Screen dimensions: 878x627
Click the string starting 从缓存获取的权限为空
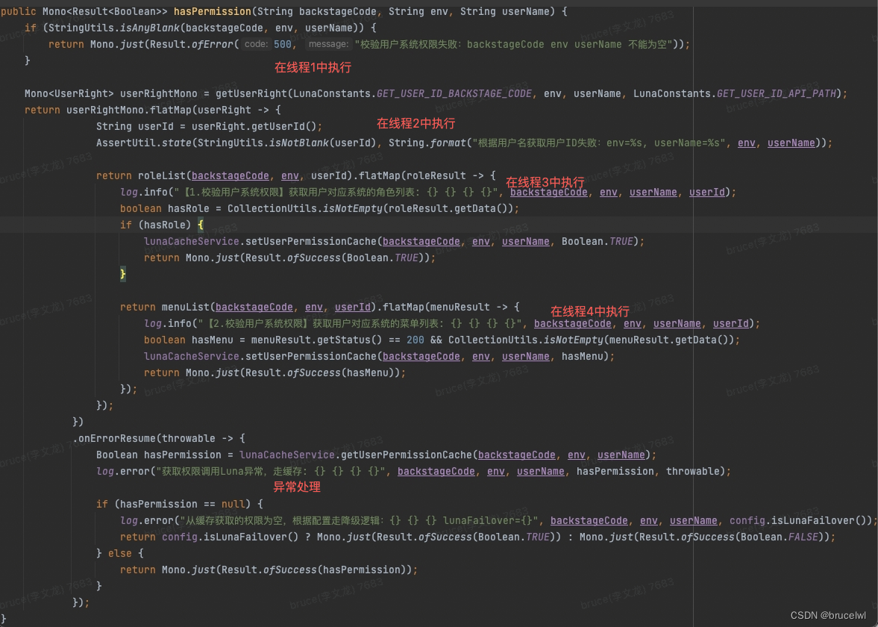pos(361,520)
